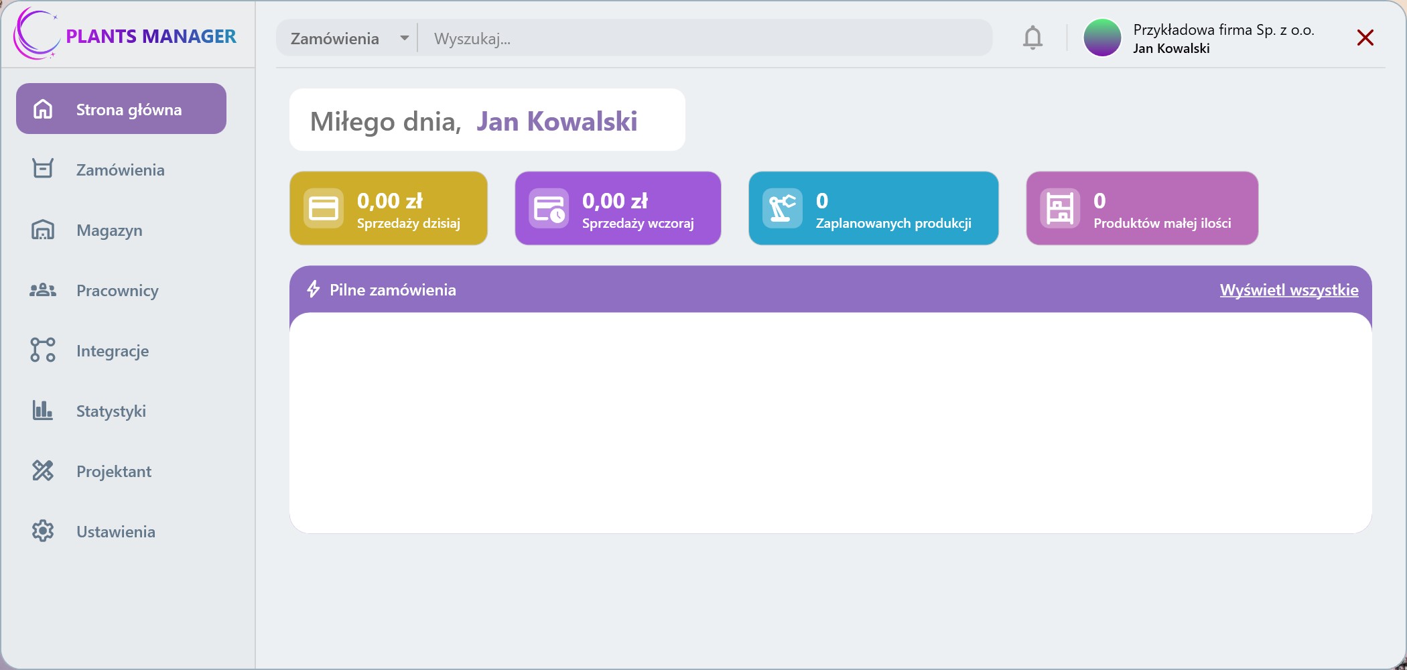1407x670 pixels.
Task: Click the gradient user avatar circle
Action: [x=1102, y=38]
